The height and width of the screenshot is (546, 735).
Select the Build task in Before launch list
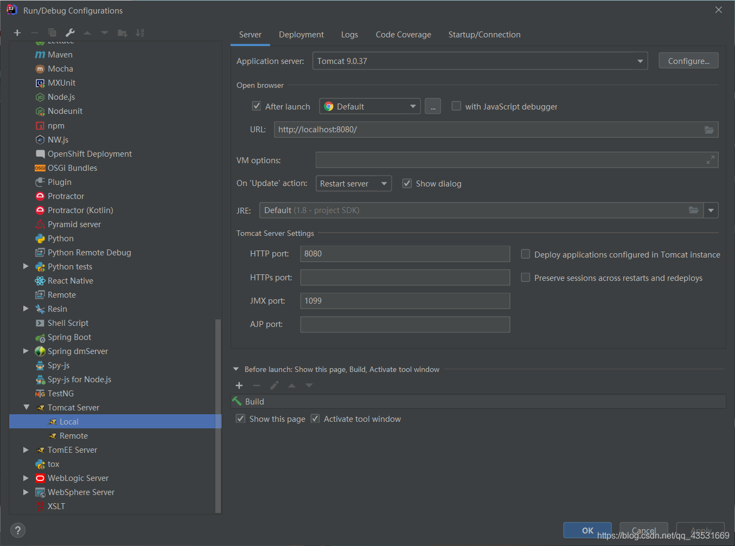point(478,401)
